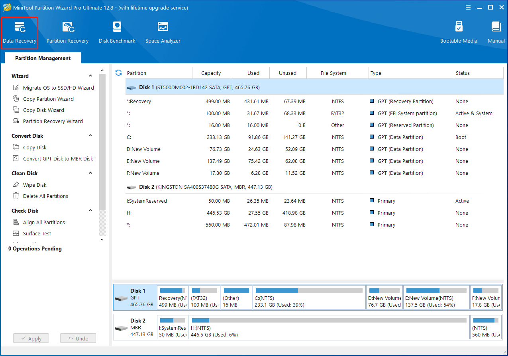
Task: Launch Partition Recovery Wizard in sidebar
Action: pyautogui.click(x=48, y=121)
